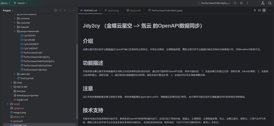This screenshot has height=126, width=274.
Task: Hide the Project tool window
Action: [x=74, y=10]
